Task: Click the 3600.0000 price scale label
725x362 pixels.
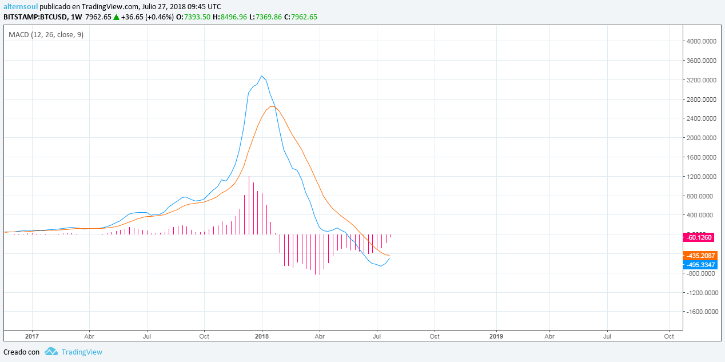Action: coord(702,61)
